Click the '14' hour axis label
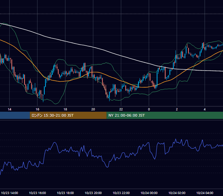 click(x=10, y=109)
